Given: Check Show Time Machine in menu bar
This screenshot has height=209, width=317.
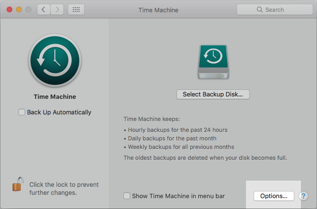Looking at the screenshot, I should point(126,196).
